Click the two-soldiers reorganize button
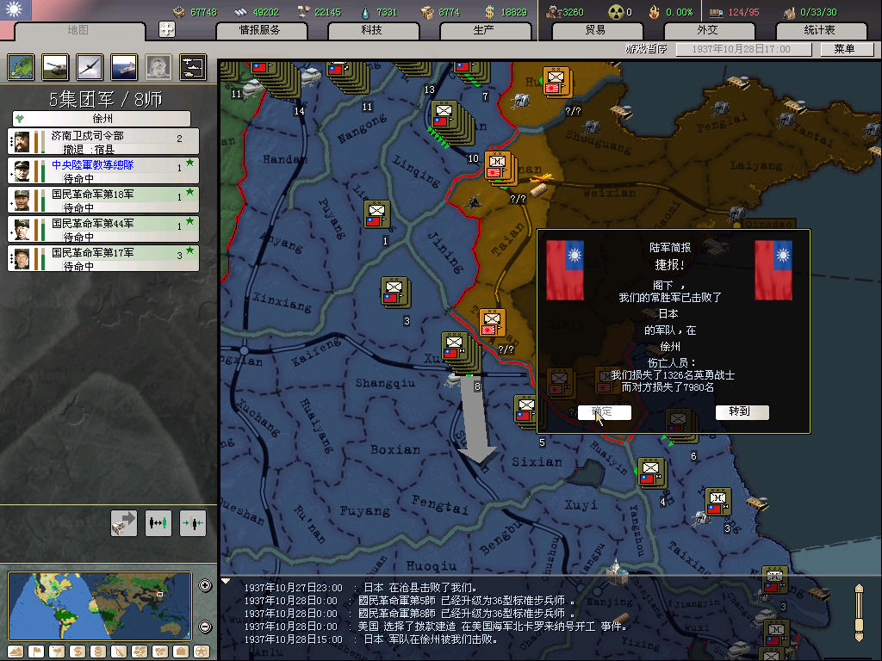This screenshot has height=661, width=882. click(158, 523)
